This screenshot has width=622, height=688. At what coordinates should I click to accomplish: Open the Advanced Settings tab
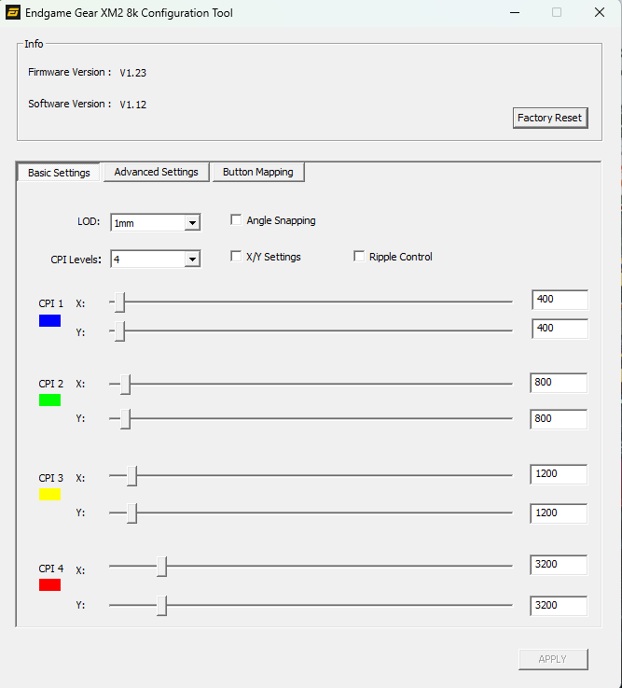tap(156, 172)
